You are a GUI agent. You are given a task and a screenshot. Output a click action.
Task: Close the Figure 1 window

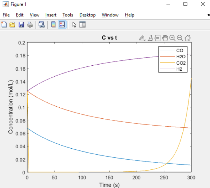203,4
